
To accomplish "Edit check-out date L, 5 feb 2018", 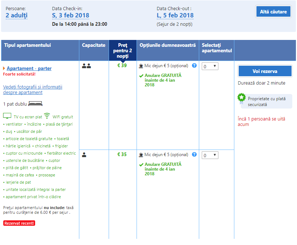I will (x=175, y=16).
